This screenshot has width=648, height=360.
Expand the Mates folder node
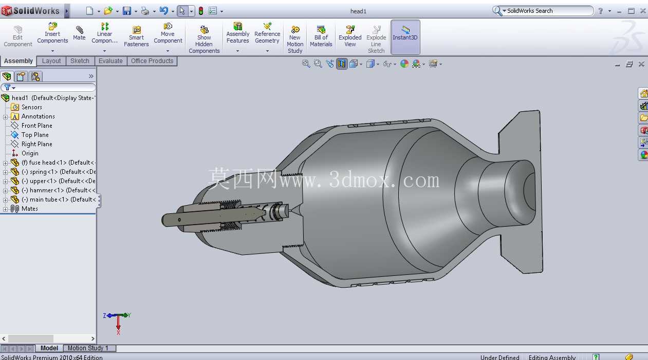point(5,209)
